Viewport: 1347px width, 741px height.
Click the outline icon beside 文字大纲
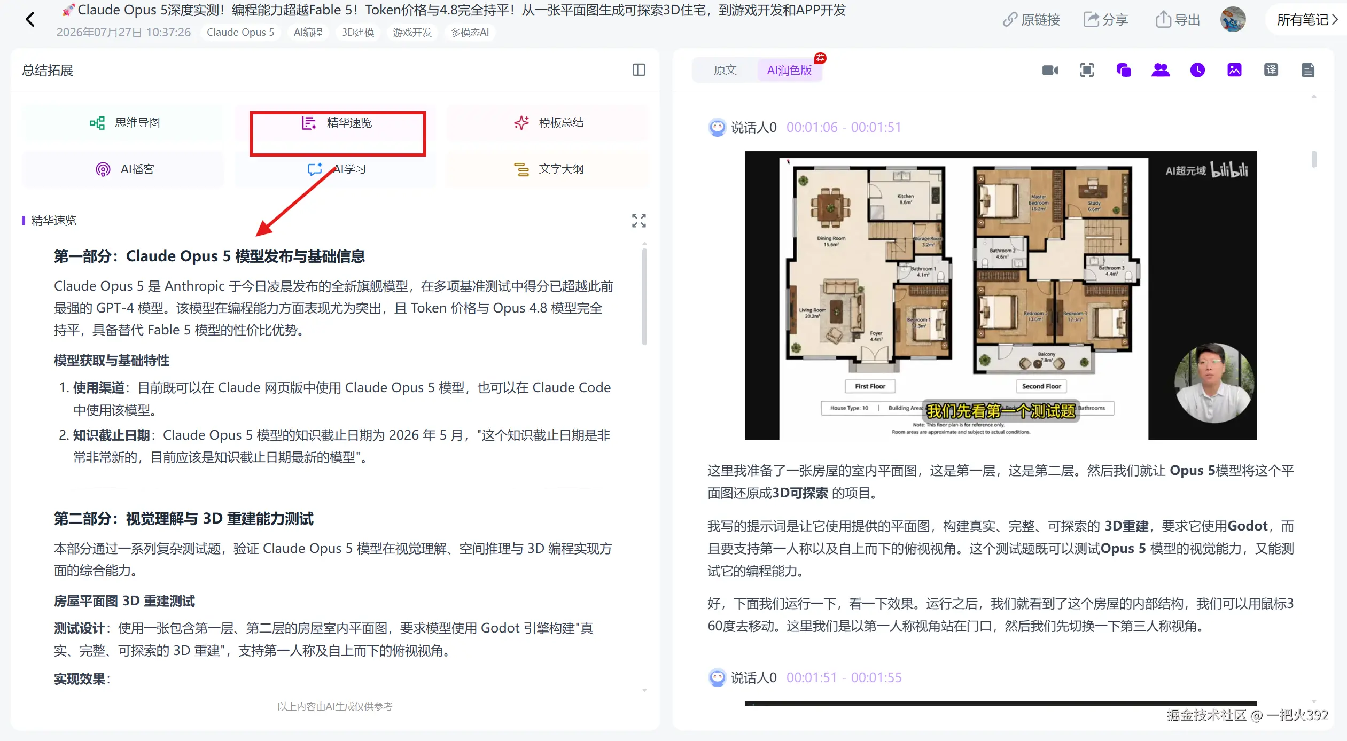[x=521, y=169]
